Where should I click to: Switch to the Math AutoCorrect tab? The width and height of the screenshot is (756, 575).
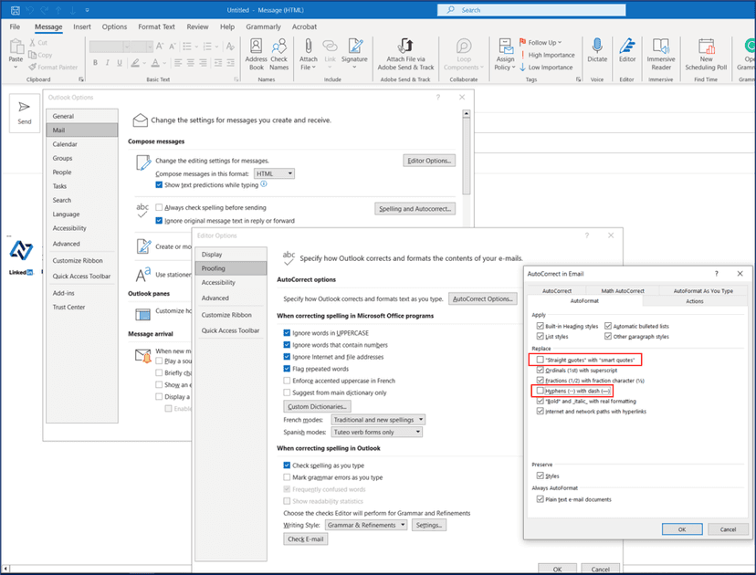(x=621, y=290)
